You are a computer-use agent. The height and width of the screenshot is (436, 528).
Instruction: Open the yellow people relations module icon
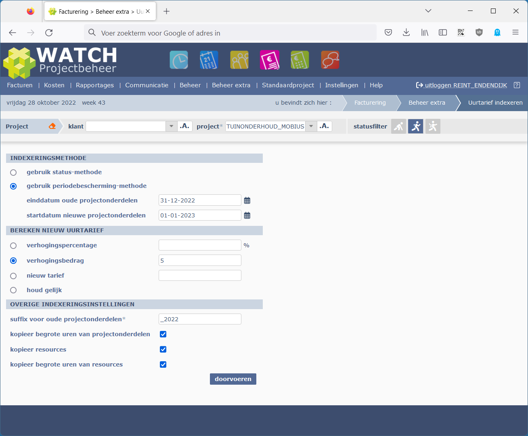coord(239,60)
